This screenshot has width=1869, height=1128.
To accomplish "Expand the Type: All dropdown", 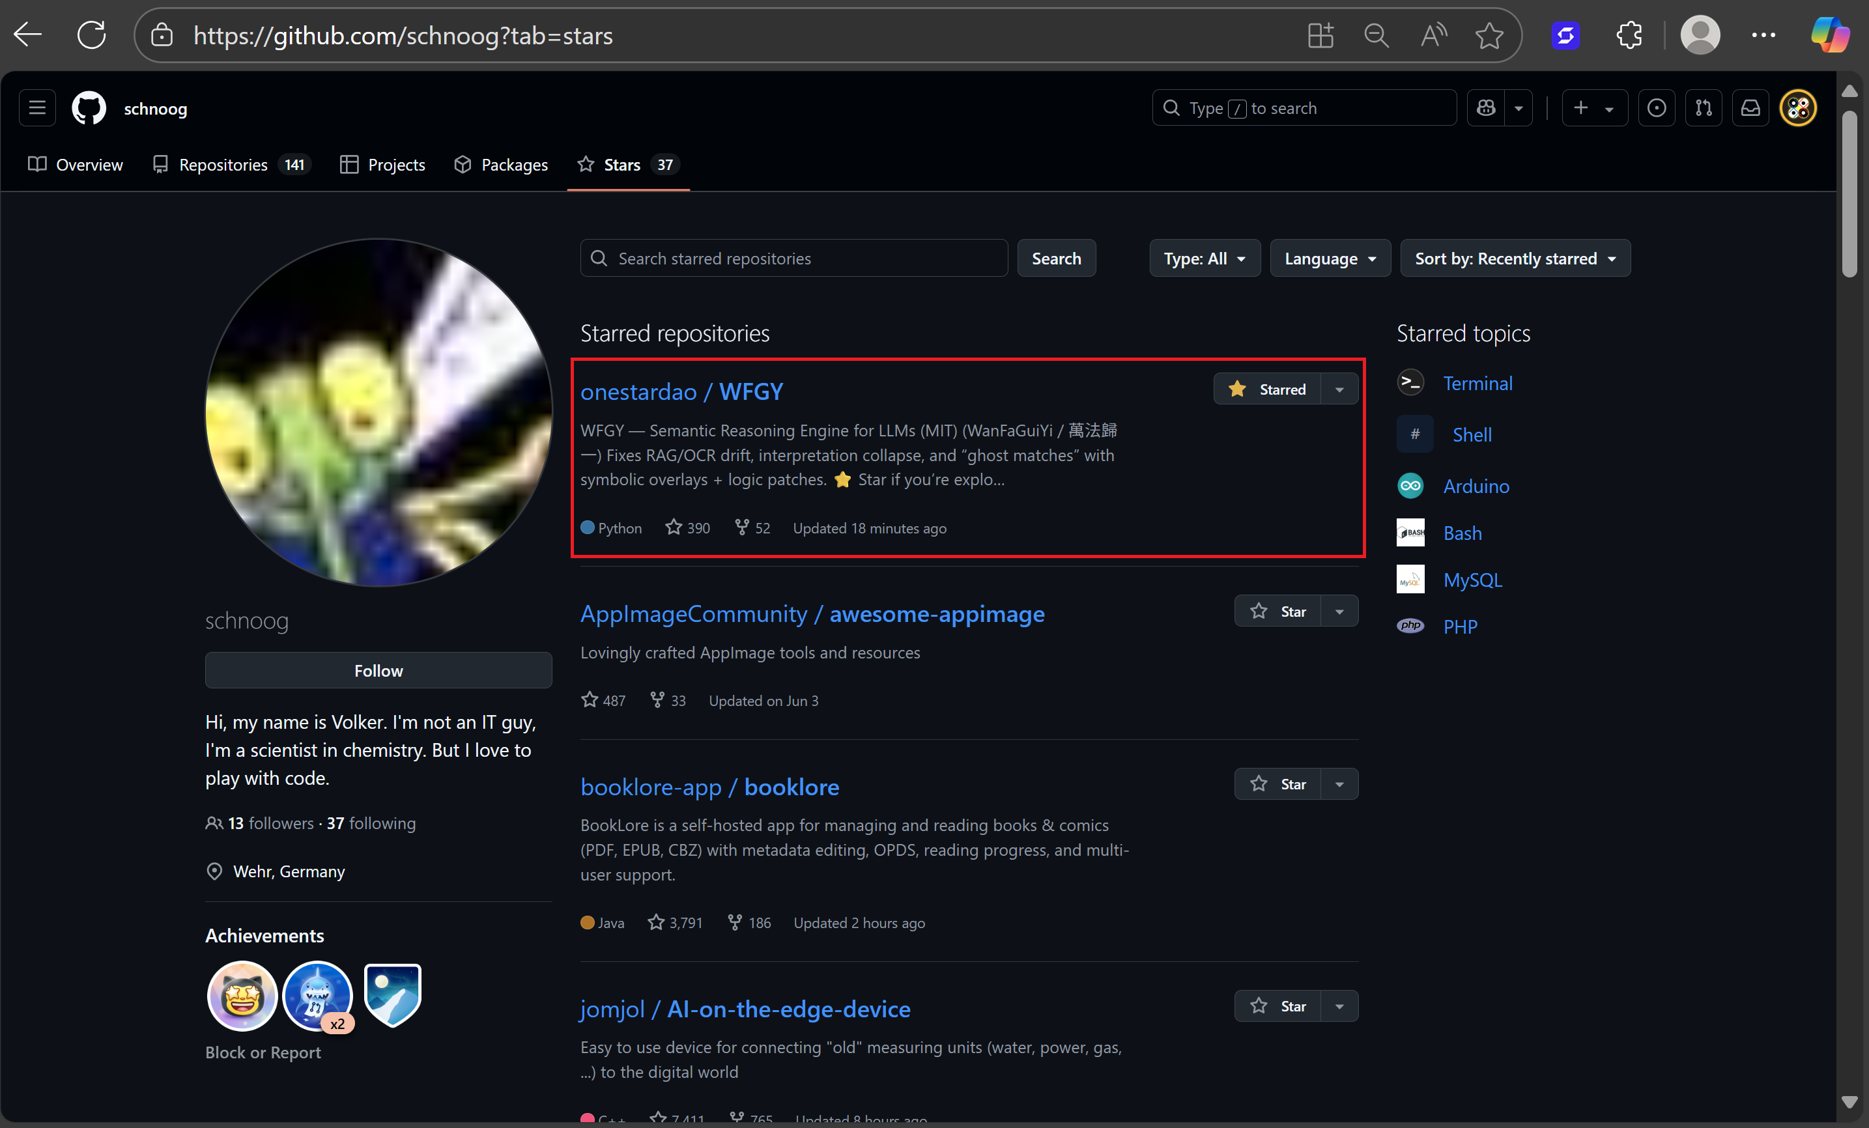I will tap(1205, 259).
